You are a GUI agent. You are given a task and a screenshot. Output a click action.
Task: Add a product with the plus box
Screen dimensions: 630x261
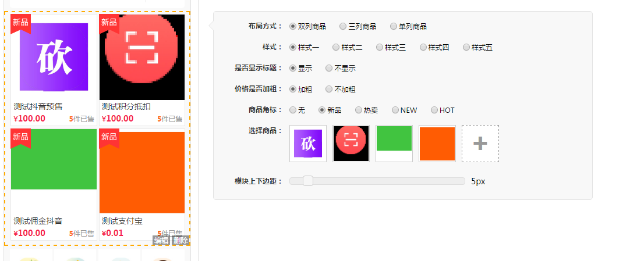pyautogui.click(x=480, y=144)
